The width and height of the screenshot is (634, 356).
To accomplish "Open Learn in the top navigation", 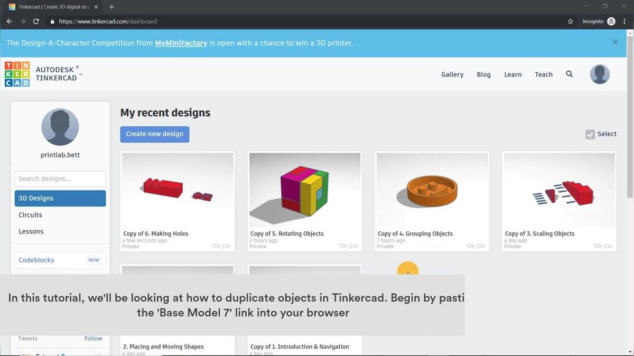I will (512, 74).
